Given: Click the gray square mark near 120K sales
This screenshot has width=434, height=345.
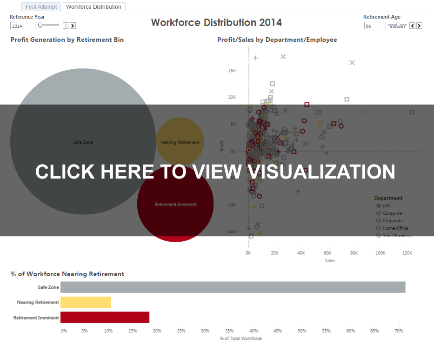Looking at the screenshot, I should click(413, 112).
